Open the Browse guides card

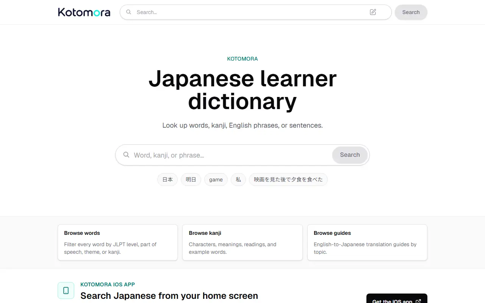(x=367, y=242)
